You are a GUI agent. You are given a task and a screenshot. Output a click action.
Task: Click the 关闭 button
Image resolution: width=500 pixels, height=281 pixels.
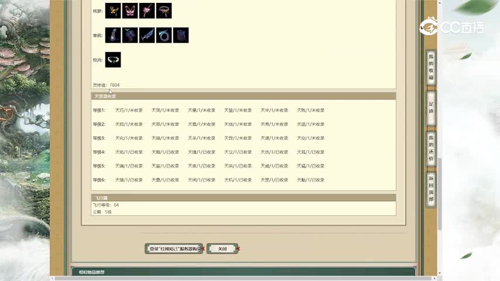222,249
